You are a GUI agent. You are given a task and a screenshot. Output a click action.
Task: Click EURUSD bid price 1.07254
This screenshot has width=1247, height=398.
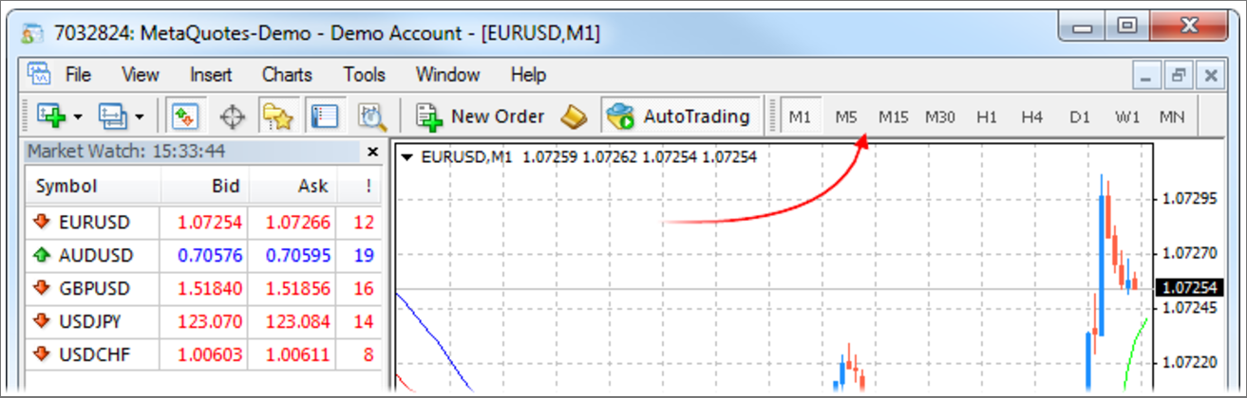coord(210,224)
